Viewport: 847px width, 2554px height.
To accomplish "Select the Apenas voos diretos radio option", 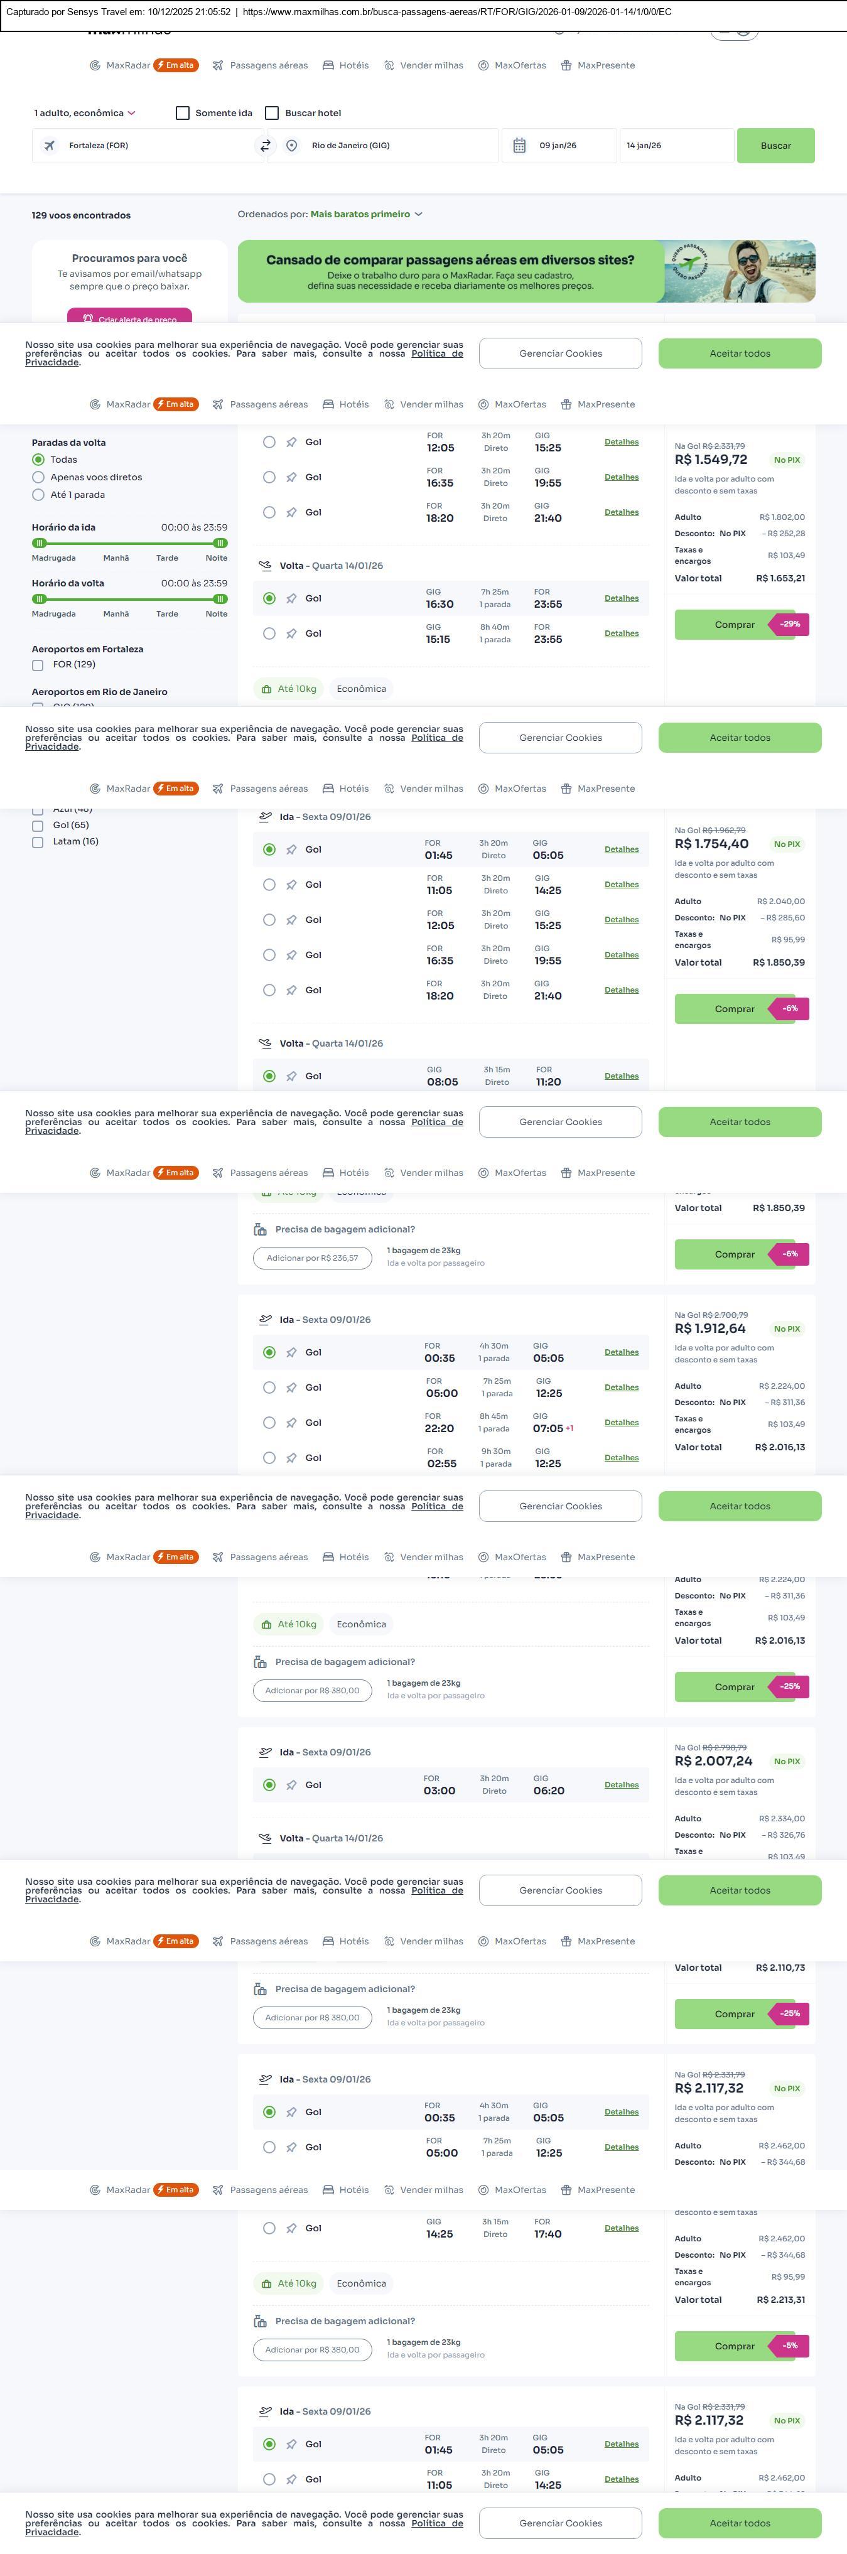I will pos(39,477).
